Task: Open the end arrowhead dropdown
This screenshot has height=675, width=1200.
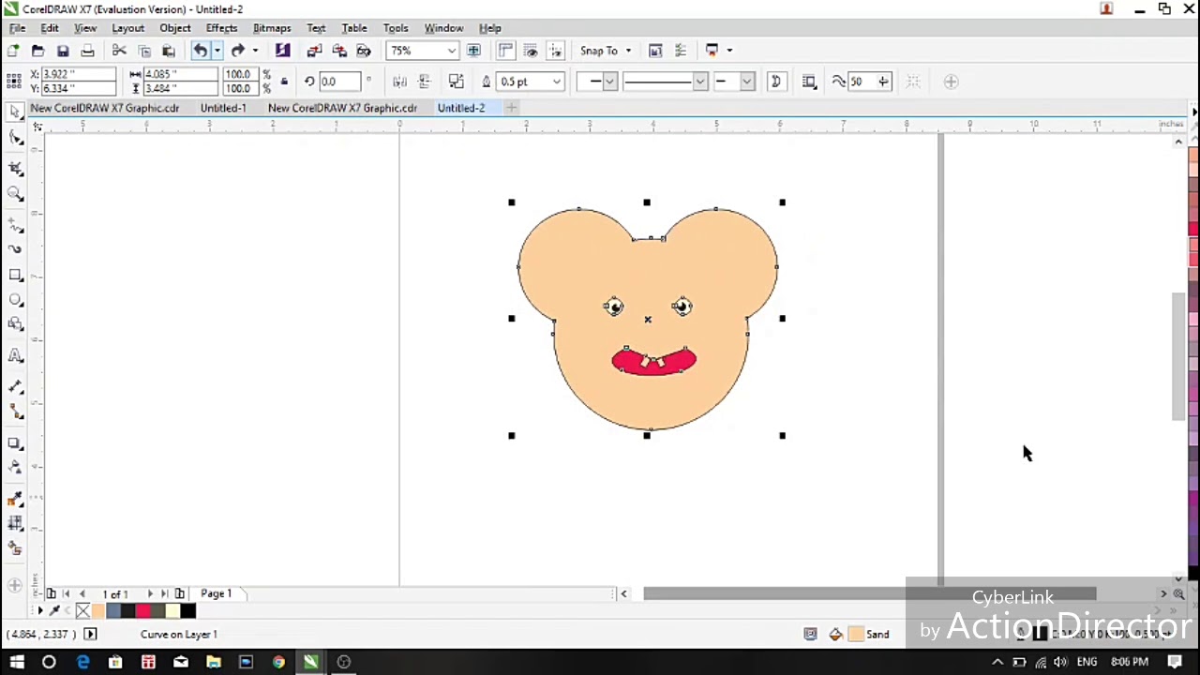Action: pyautogui.click(x=746, y=82)
